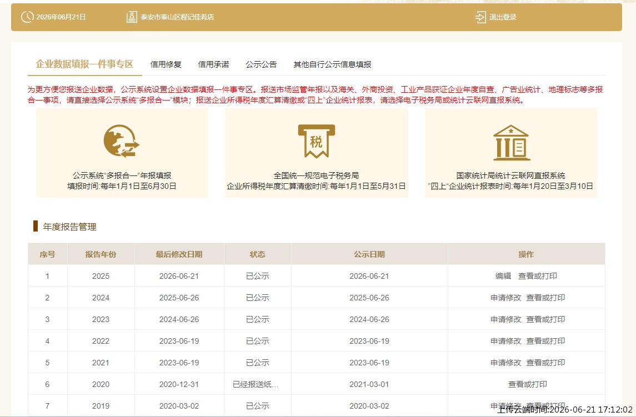Click the 序号 column header
Viewport: 636px width, 417px height.
(x=47, y=254)
